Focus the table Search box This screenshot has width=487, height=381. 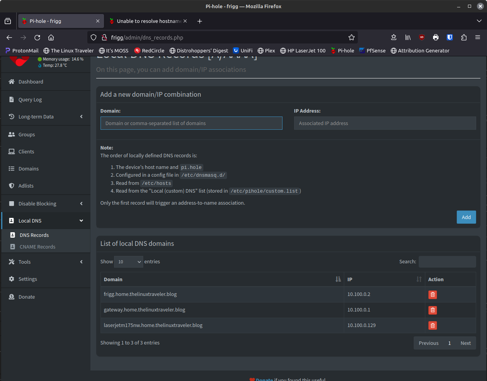tap(447, 262)
